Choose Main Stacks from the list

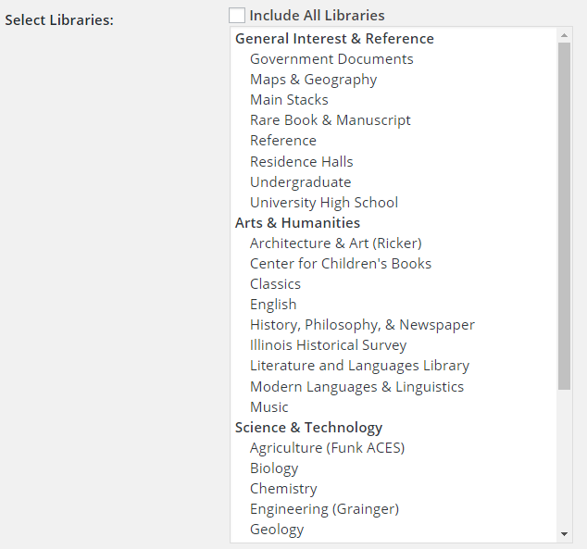point(289,100)
